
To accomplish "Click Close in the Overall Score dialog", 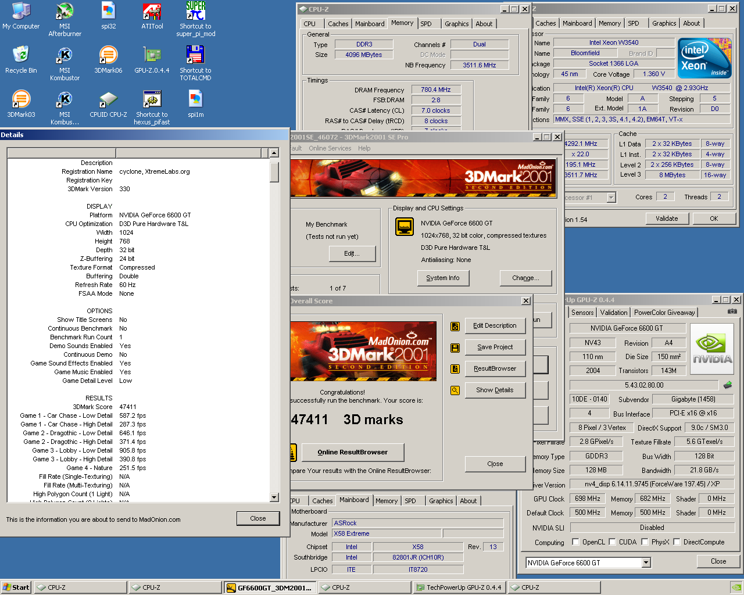I will pos(495,464).
